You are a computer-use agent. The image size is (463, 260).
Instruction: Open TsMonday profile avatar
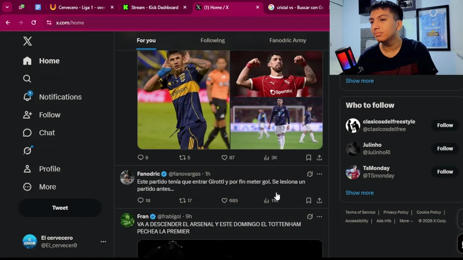click(x=353, y=172)
